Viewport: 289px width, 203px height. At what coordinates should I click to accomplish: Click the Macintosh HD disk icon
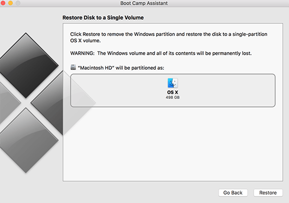pos(73,67)
